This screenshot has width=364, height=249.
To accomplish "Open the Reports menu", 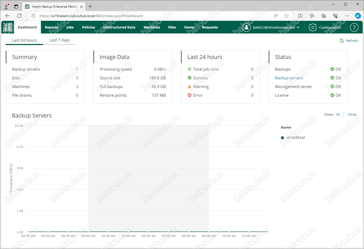I will pos(51,27).
